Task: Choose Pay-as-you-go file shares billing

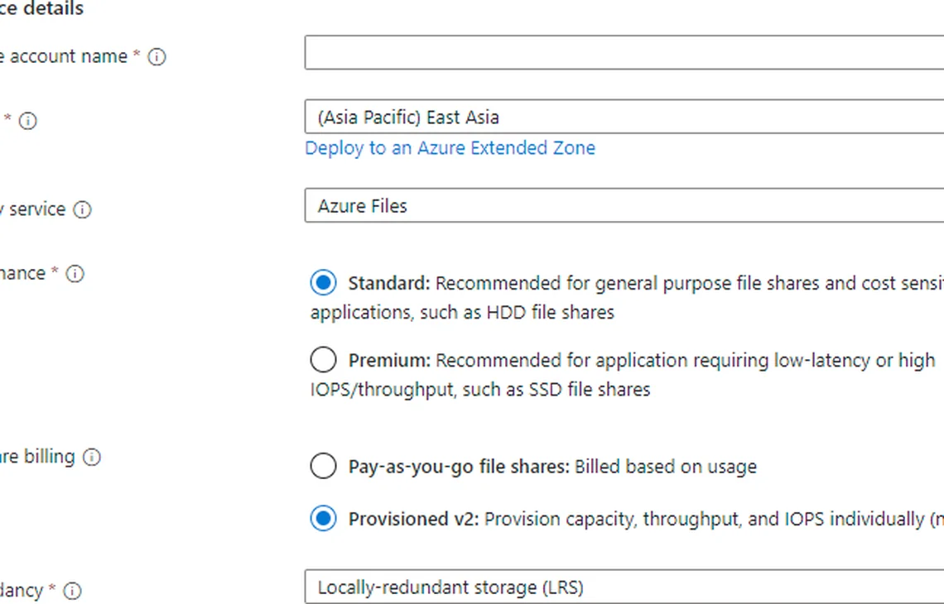Action: [x=323, y=466]
